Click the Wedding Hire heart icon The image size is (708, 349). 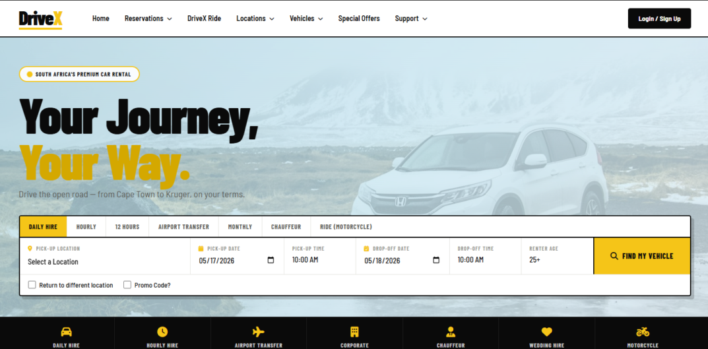pyautogui.click(x=547, y=332)
